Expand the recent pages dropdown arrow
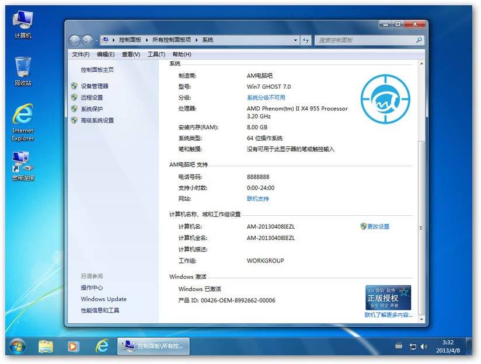481x364 pixels. 96,40
